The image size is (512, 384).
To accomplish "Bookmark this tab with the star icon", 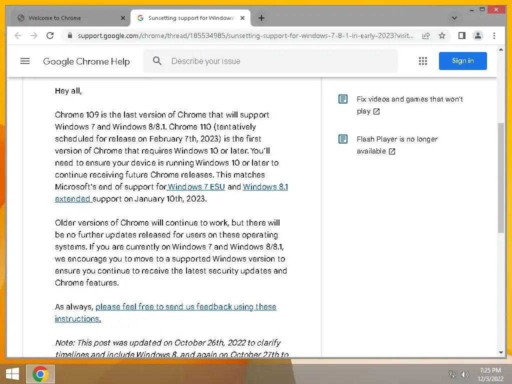I will pyautogui.click(x=442, y=35).
